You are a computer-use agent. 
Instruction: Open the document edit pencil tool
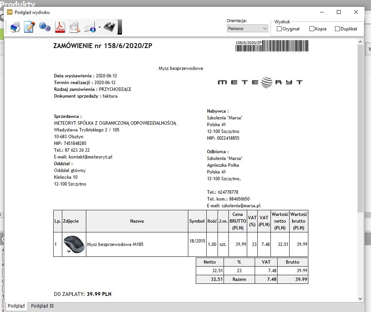[30, 27]
